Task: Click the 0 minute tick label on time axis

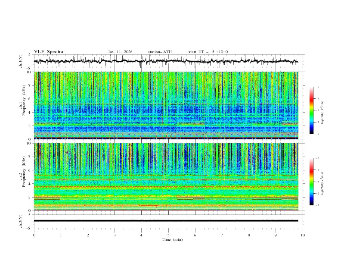Action: 34,235
